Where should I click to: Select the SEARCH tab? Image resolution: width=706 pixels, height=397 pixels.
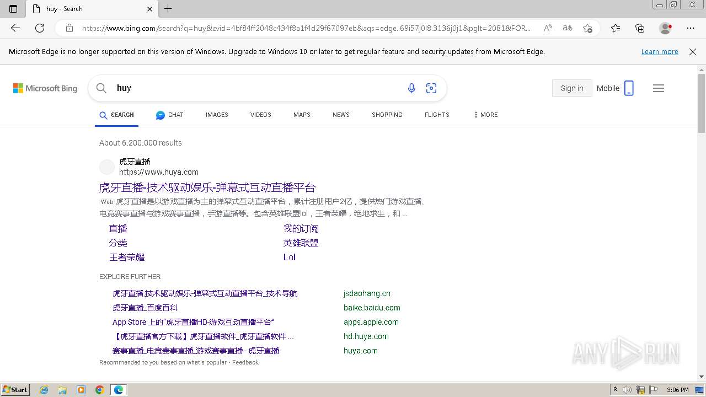(116, 115)
